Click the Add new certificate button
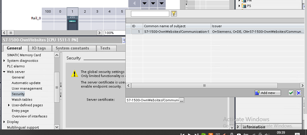This screenshot has width=307, height=135. coord(268,93)
